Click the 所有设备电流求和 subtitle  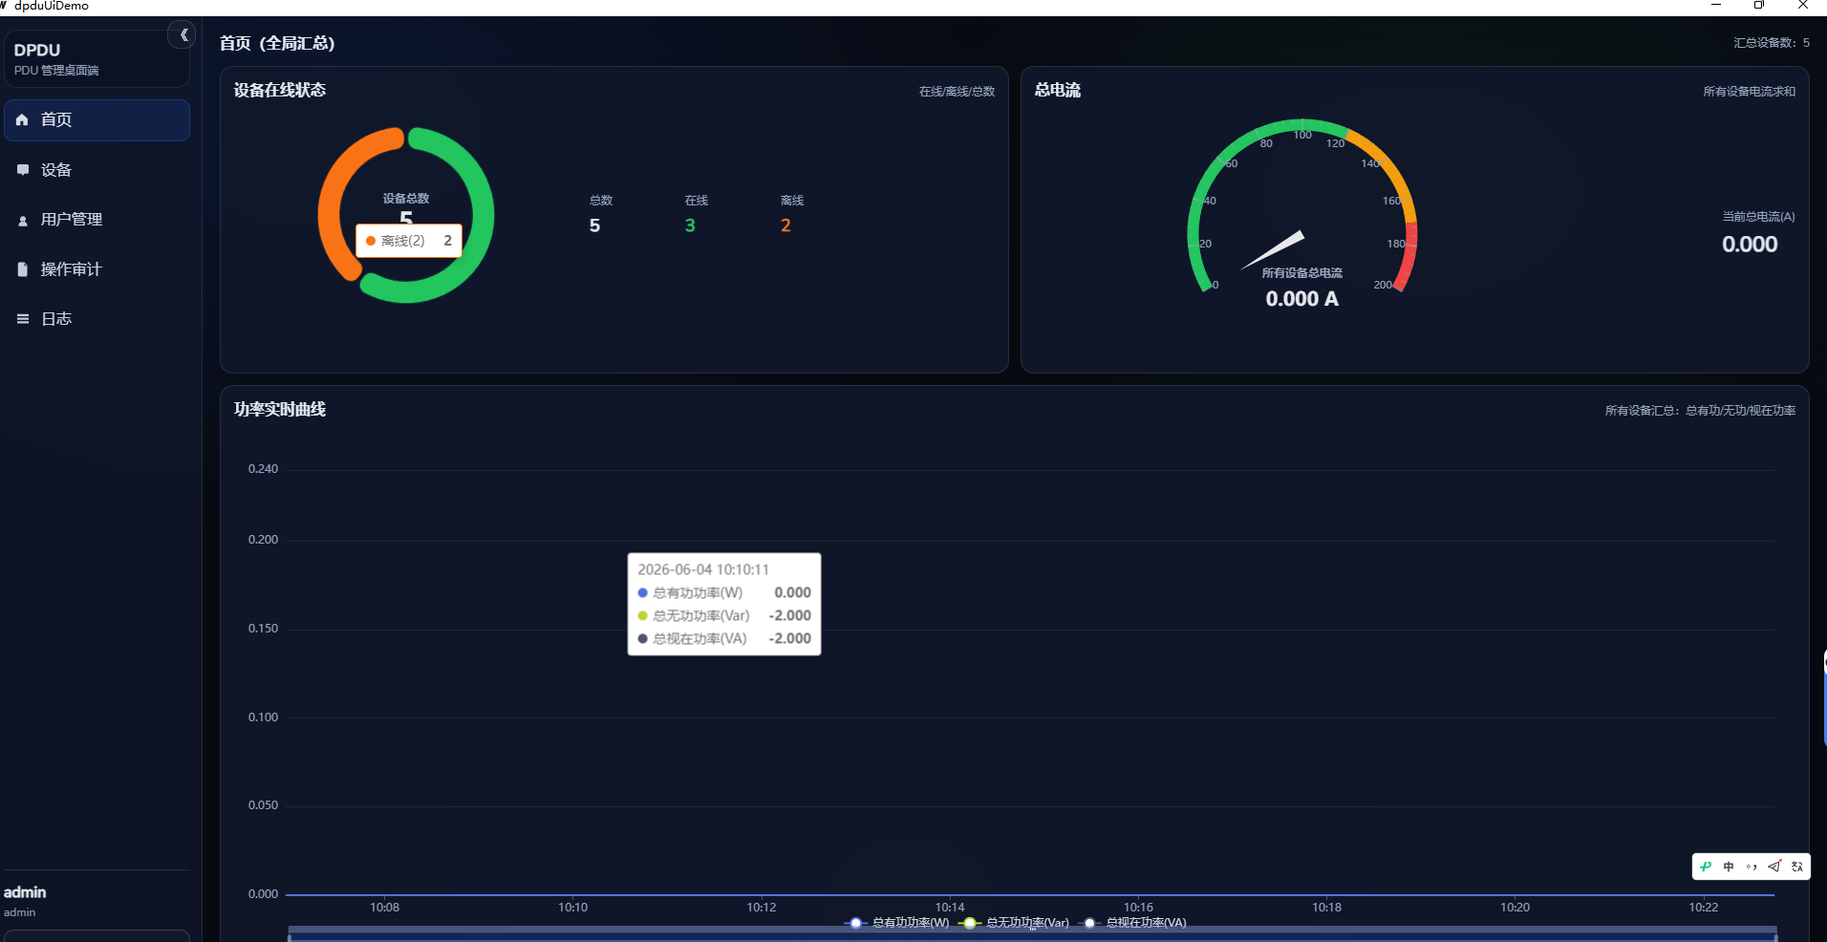coord(1750,92)
